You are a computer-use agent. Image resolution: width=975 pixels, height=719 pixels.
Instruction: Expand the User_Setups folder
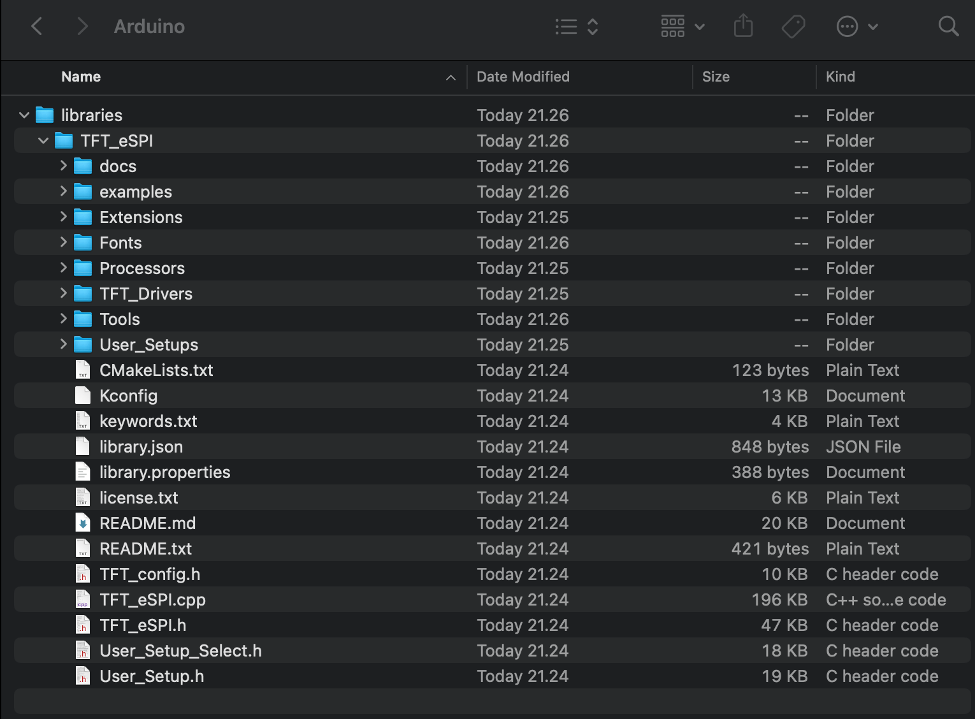[63, 344]
